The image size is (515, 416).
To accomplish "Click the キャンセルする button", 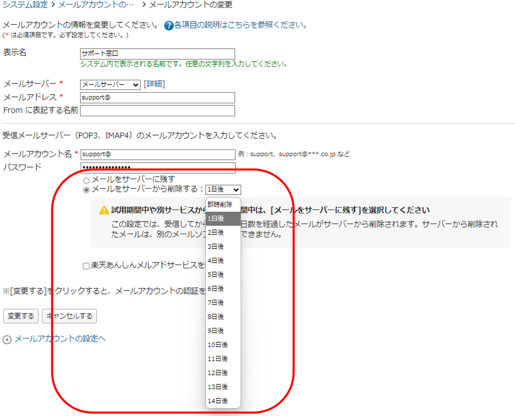I will click(69, 316).
